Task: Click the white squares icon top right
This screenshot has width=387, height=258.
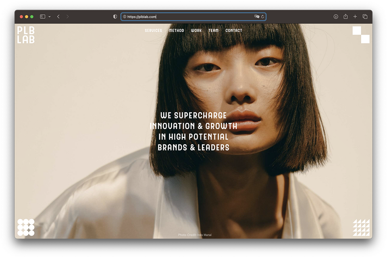Action: 361,35
